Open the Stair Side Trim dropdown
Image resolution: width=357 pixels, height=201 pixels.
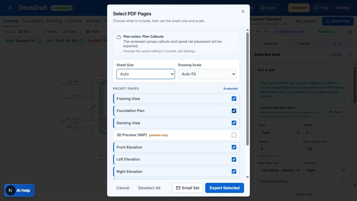[279, 170]
